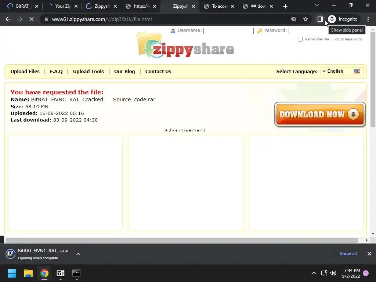This screenshot has height=282, width=376.
Task: Open the Contact Us link
Action: (x=158, y=72)
